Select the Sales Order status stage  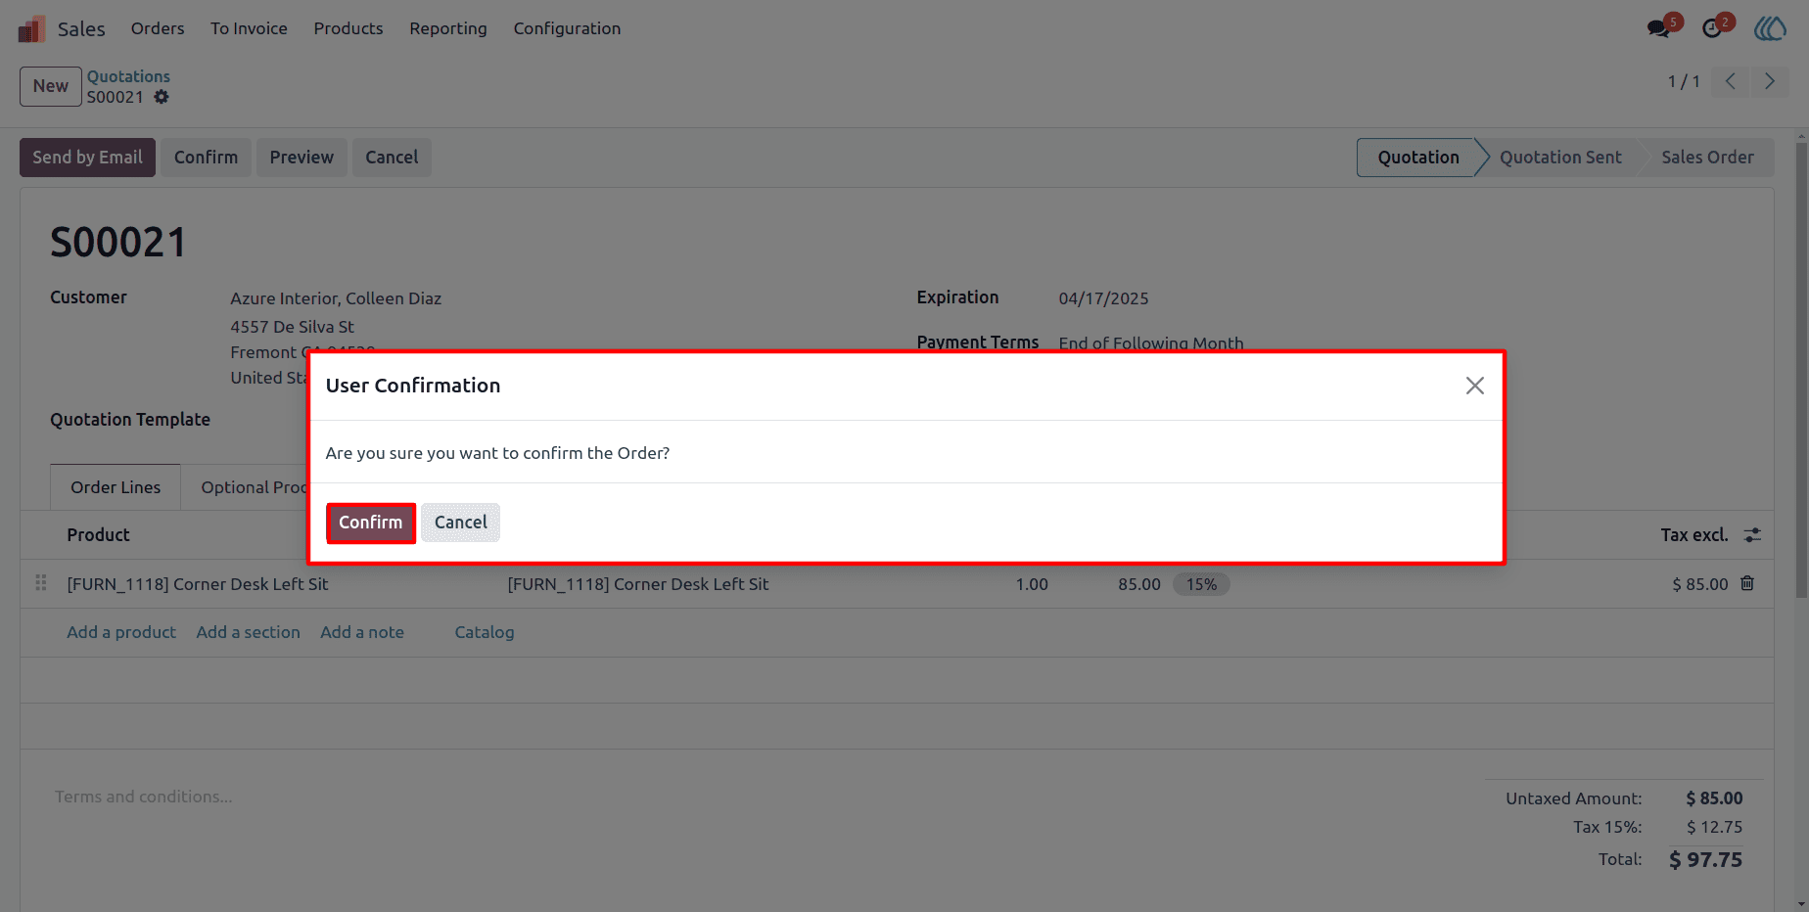pos(1707,158)
